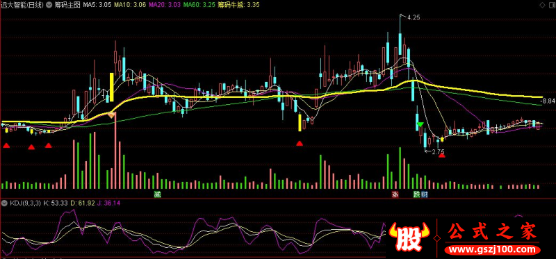Click the green 减 event marker
This screenshot has width=556, height=259.
[158, 194]
